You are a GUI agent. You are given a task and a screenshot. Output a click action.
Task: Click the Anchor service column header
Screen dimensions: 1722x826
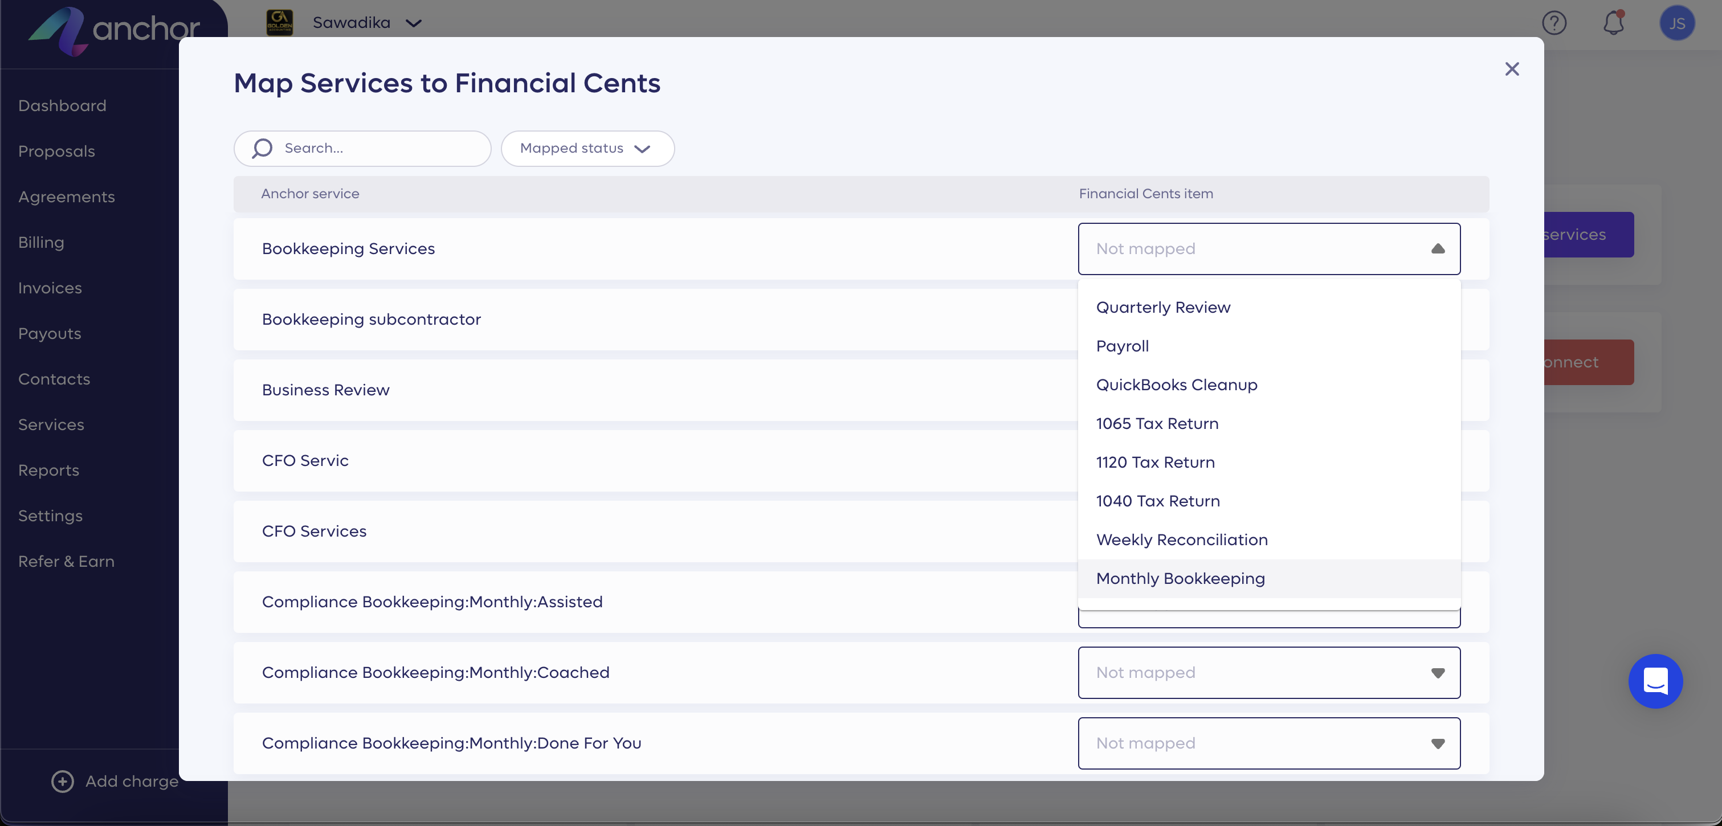pyautogui.click(x=309, y=194)
